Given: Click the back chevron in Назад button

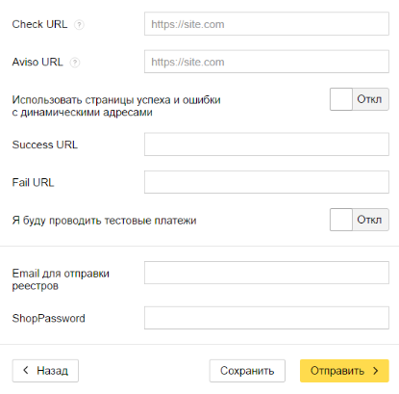Looking at the screenshot, I should [x=26, y=370].
